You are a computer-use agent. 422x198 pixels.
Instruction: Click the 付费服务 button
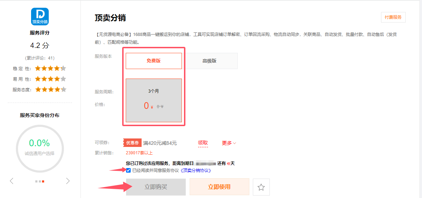tap(393, 17)
